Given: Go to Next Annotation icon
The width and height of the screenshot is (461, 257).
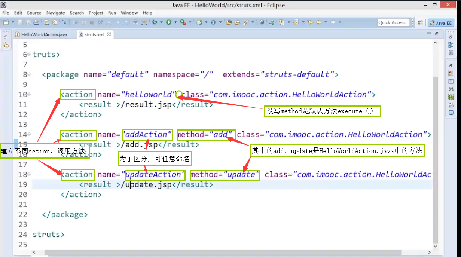Looking at the screenshot, I should pyautogui.click(x=281, y=22).
